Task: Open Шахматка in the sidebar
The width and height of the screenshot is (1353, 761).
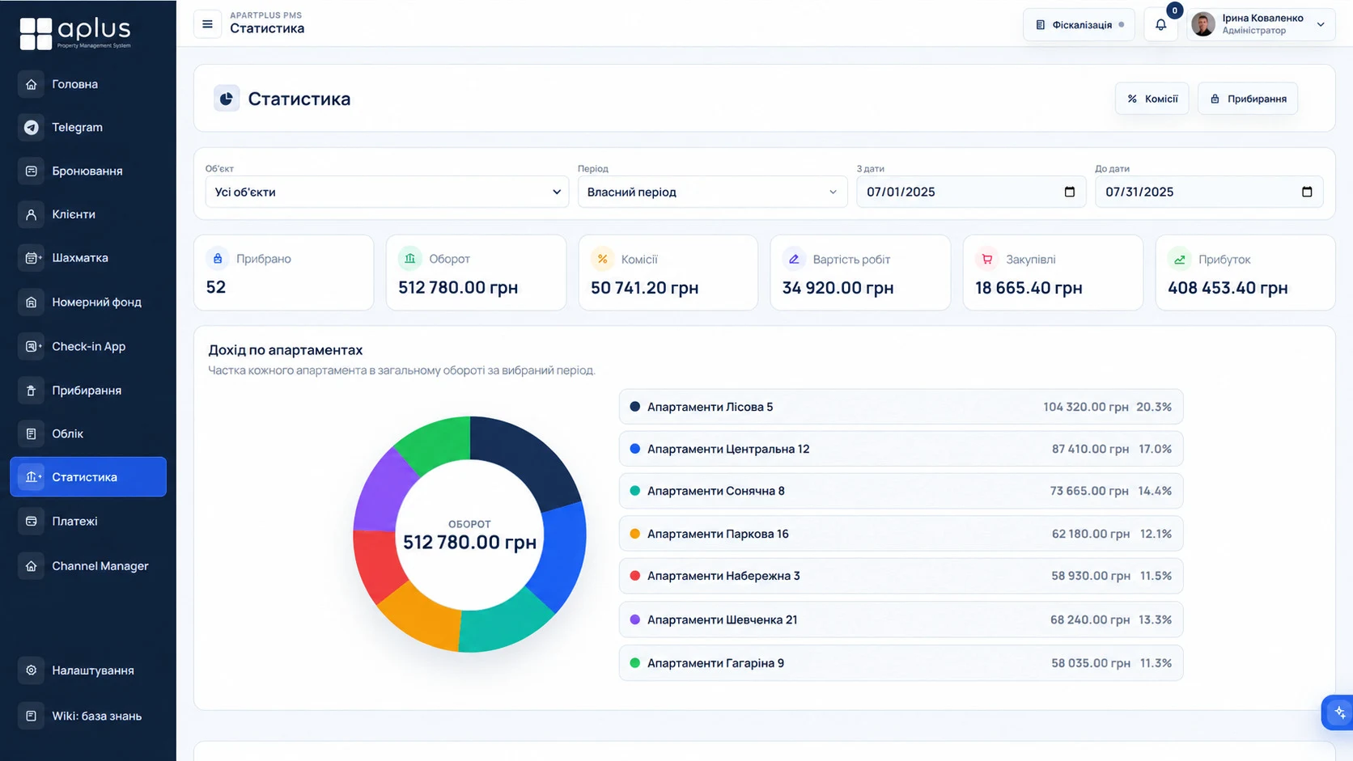Action: point(88,258)
